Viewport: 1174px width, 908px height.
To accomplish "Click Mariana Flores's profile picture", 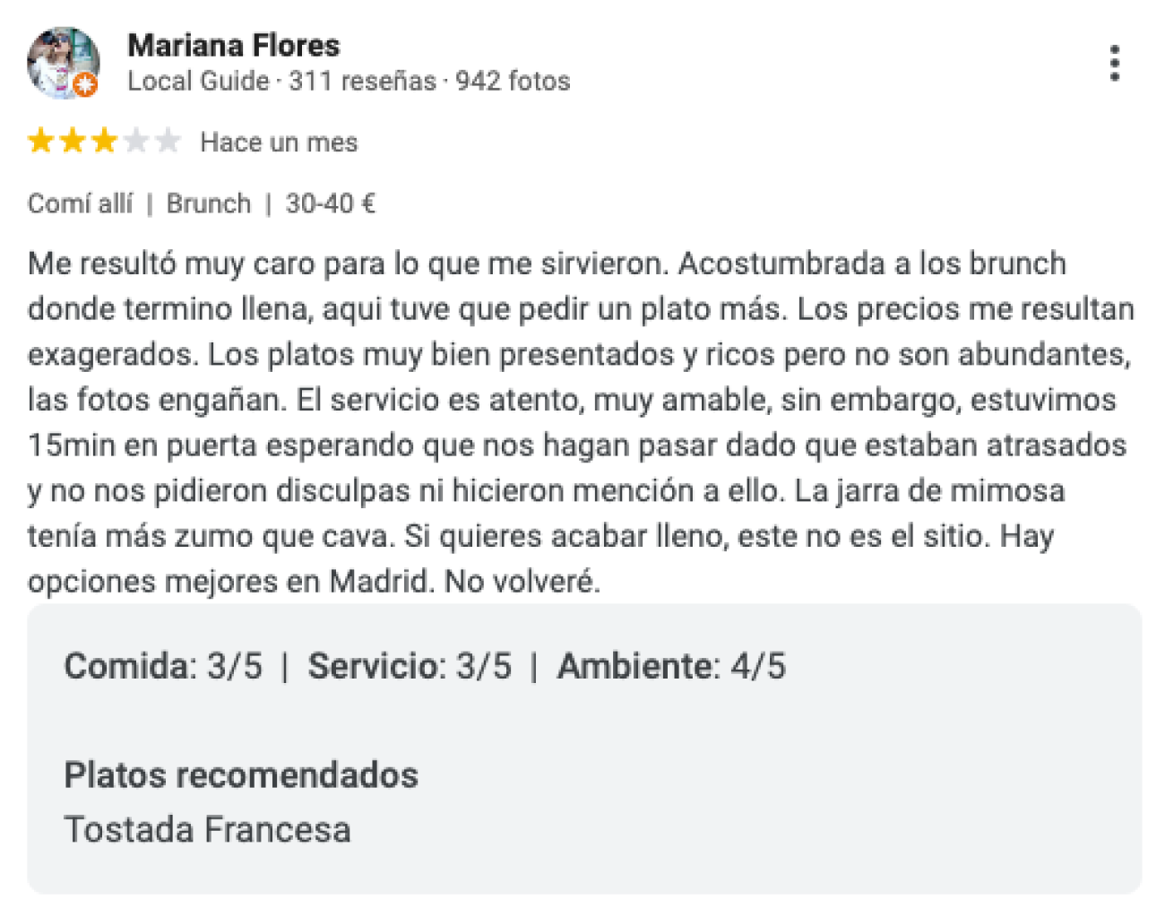I will (x=63, y=63).
